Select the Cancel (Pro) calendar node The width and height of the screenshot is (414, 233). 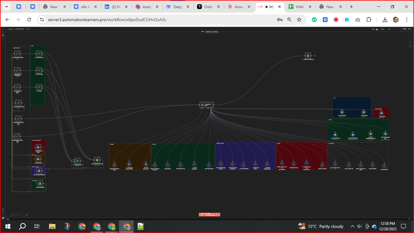(381, 113)
